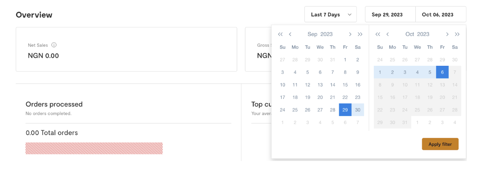Click the red striped orders progress bar
Screen dimensions: 484x177
(x=94, y=148)
